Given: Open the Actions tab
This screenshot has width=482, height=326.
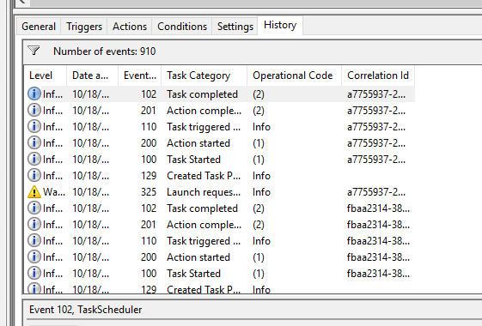Looking at the screenshot, I should point(130,27).
